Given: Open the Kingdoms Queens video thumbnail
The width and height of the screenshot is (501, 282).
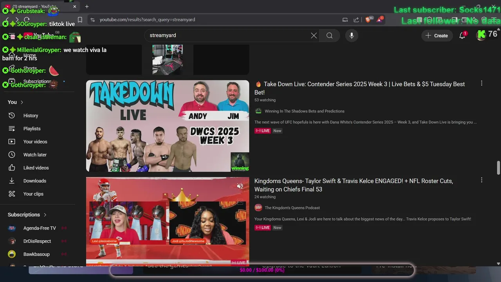Looking at the screenshot, I should point(168,222).
